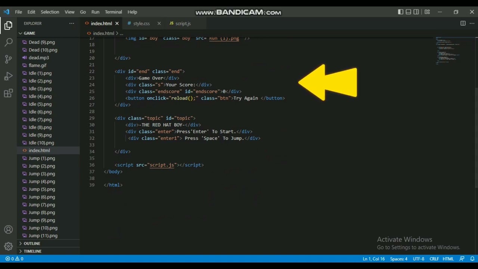
Task: Select flame.gif in explorer
Action: click(x=37, y=65)
